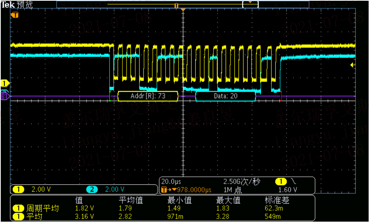Click the 预览 acquisition status label
This screenshot has width=369, height=222.
[25, 5]
